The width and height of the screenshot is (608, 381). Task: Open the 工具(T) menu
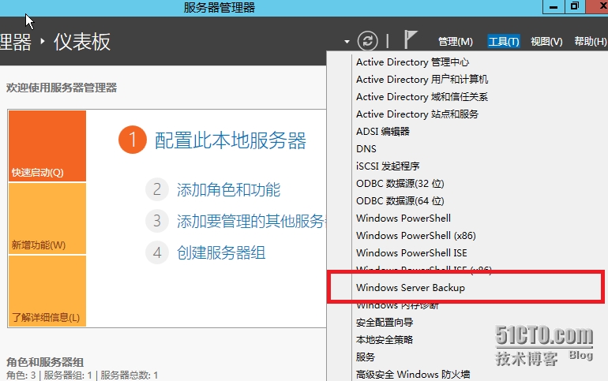pyautogui.click(x=503, y=42)
